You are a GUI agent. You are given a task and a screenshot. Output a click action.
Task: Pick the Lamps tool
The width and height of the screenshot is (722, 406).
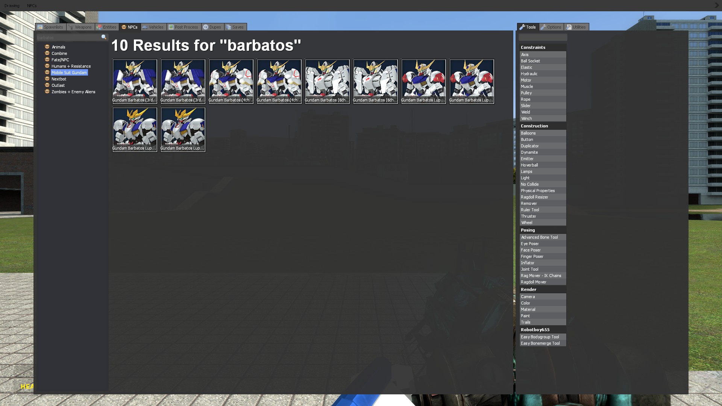click(x=543, y=171)
